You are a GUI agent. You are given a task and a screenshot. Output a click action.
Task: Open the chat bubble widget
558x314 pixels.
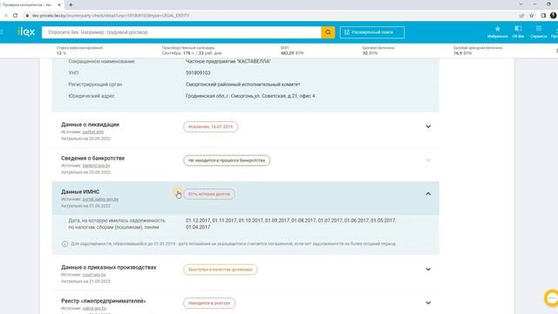(x=552, y=298)
